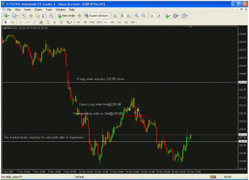Switch timeframe to M5
Screen dimensions: 249x180
(85, 22)
